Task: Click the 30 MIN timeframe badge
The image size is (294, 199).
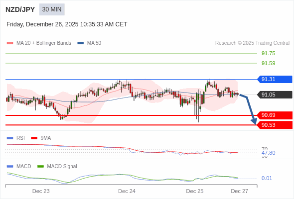Action: [x=52, y=9]
